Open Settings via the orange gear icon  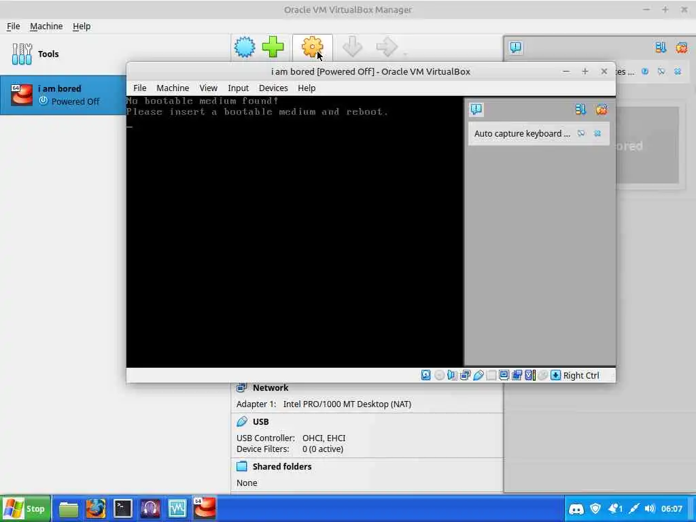(x=312, y=47)
